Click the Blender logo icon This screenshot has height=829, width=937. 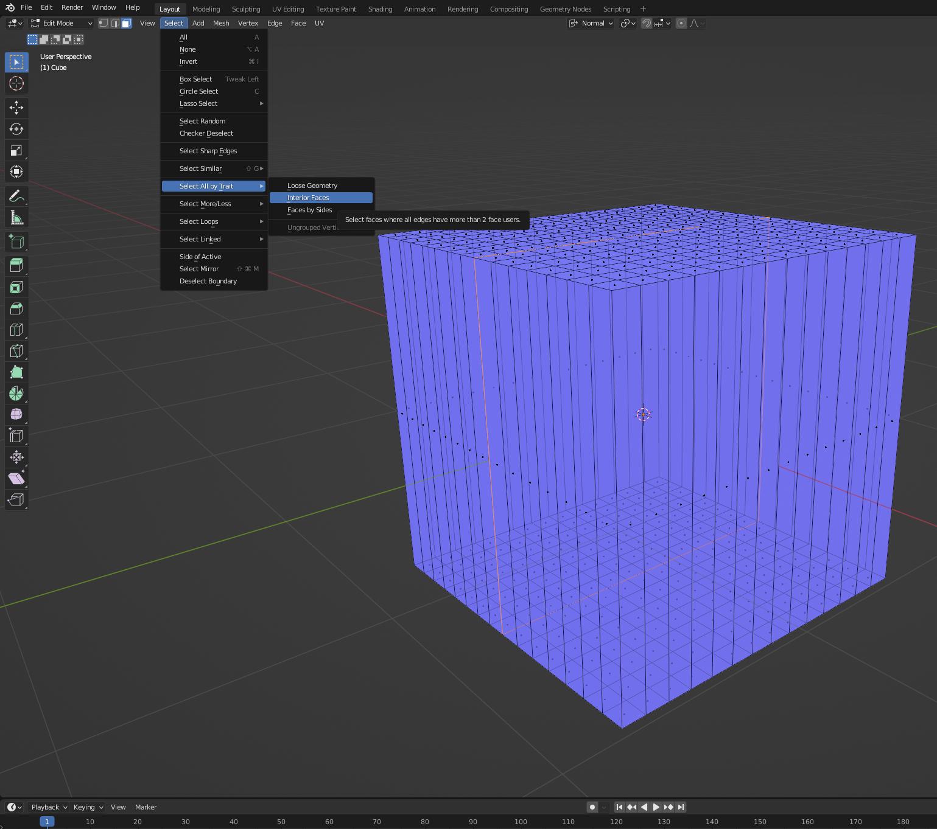pos(10,7)
